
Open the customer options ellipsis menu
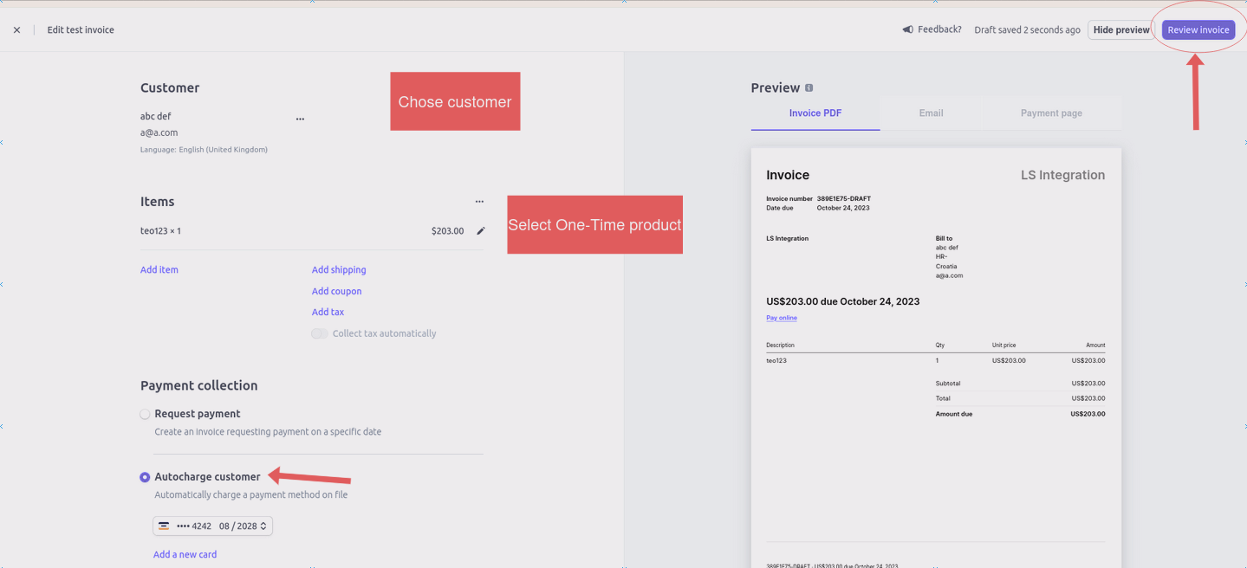tap(300, 119)
